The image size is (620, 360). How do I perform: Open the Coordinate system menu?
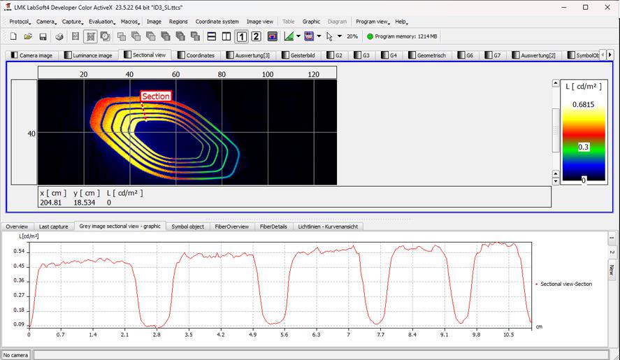coord(217,22)
